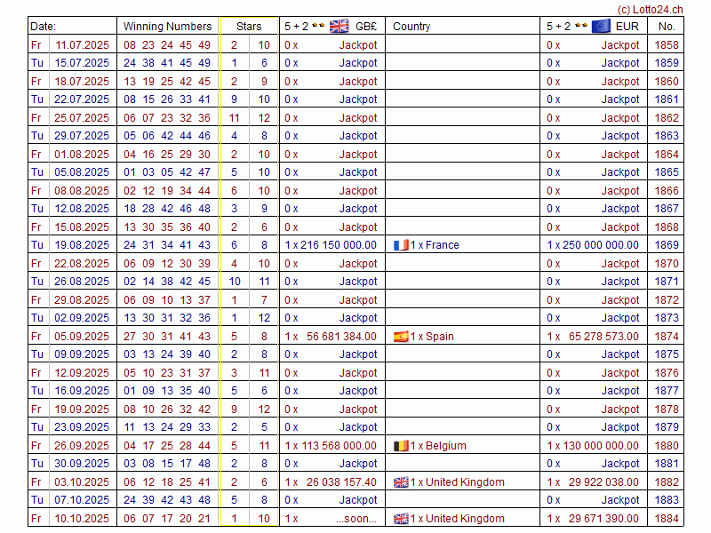Click the star icons in the GB£ column header
711x533 pixels.
[318, 26]
